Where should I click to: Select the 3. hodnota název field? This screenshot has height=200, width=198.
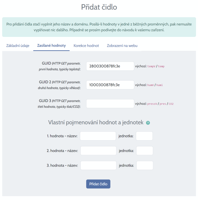pyautogui.click(x=98, y=165)
